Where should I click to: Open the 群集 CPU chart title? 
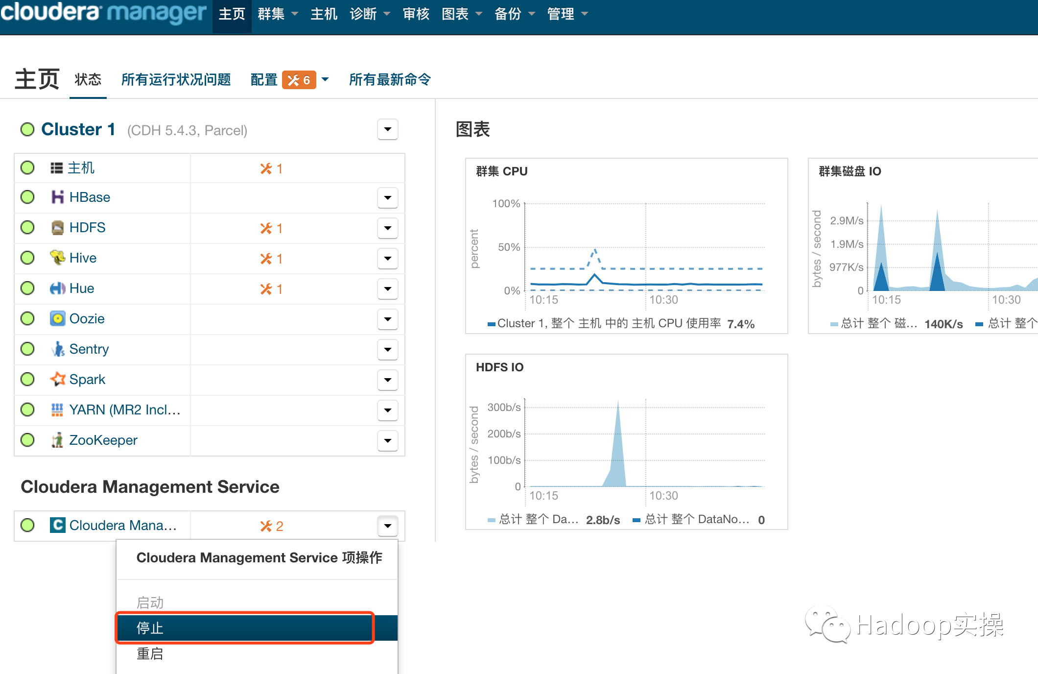click(x=502, y=171)
